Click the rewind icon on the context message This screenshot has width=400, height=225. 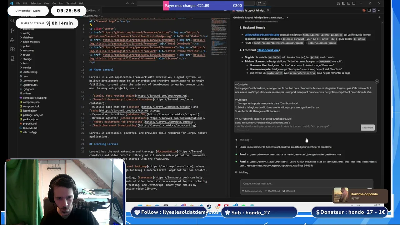(x=377, y=82)
